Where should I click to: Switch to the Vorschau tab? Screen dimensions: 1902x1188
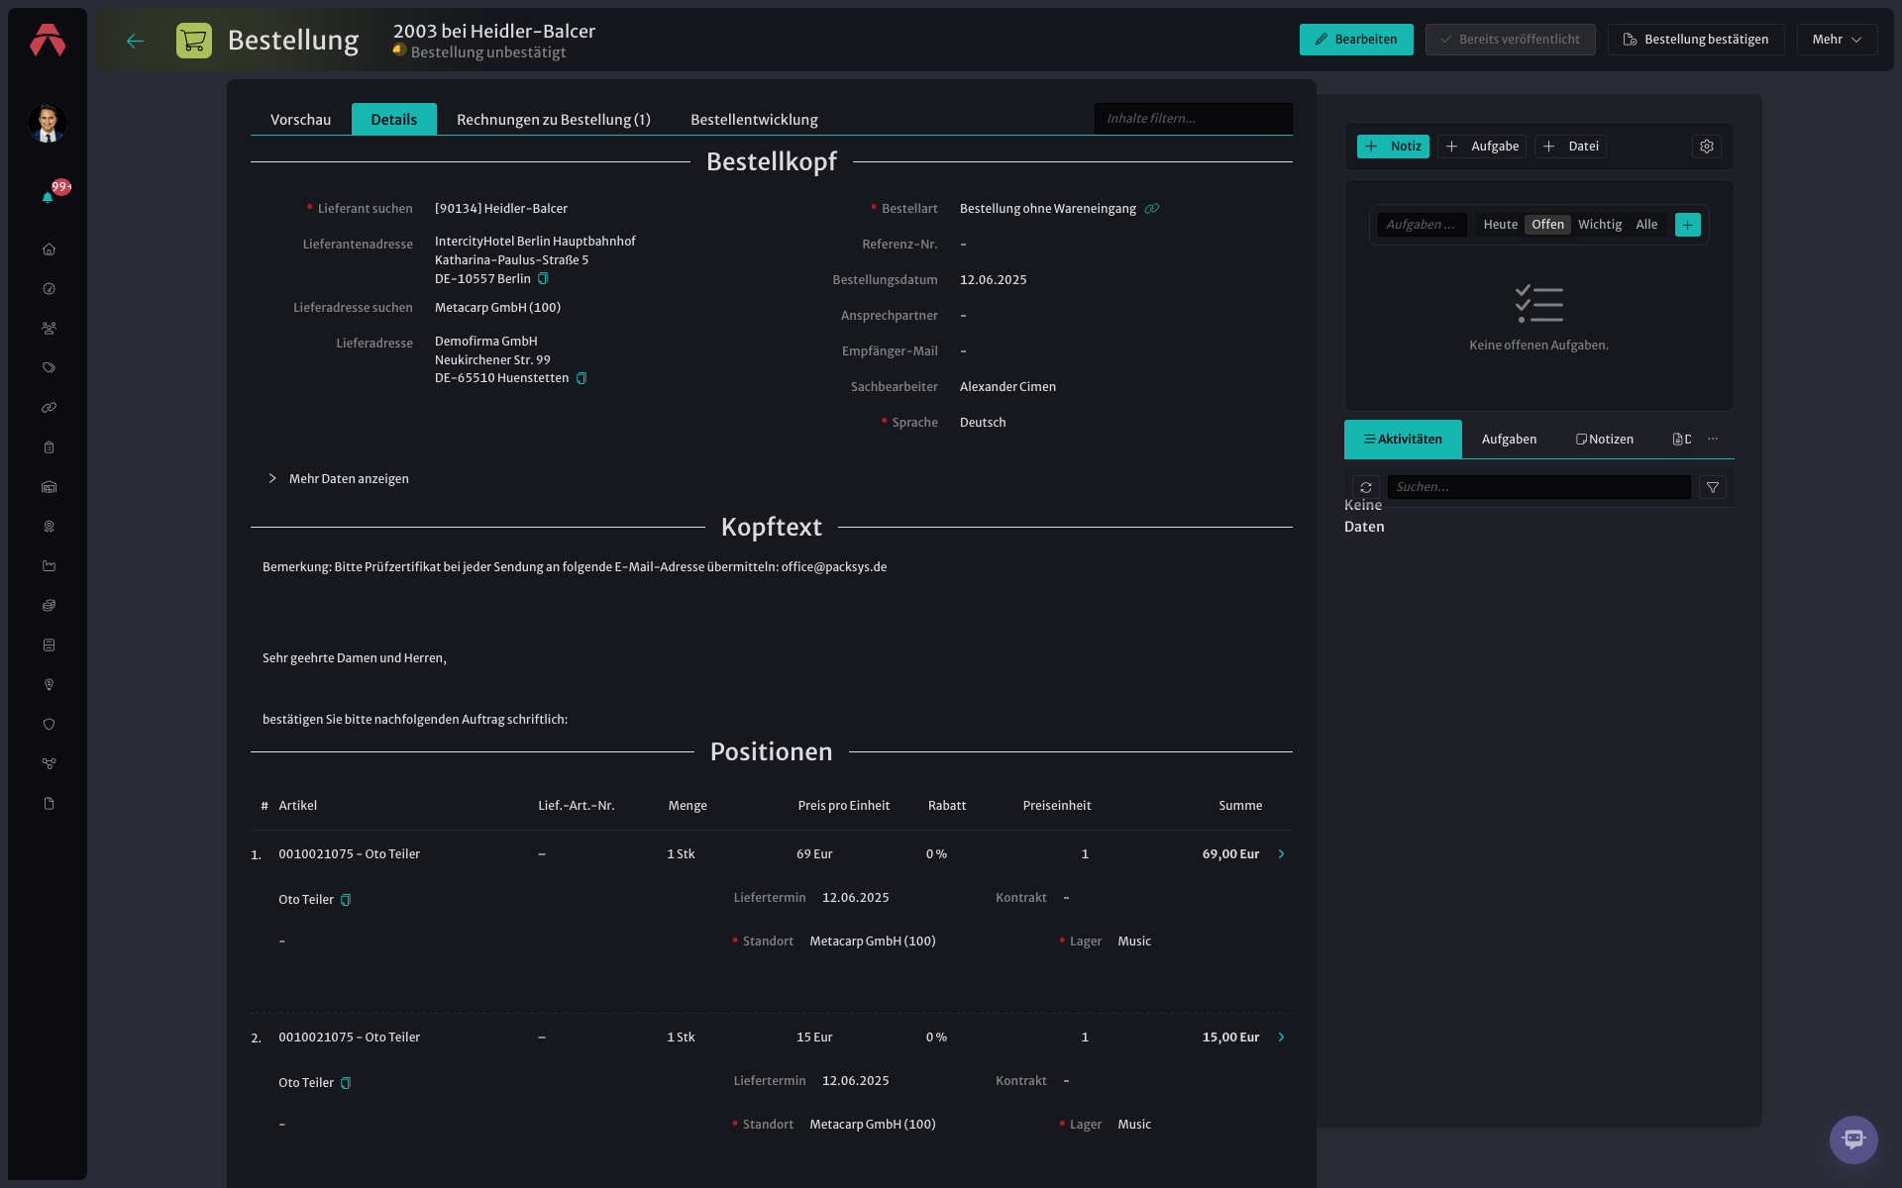pos(301,120)
